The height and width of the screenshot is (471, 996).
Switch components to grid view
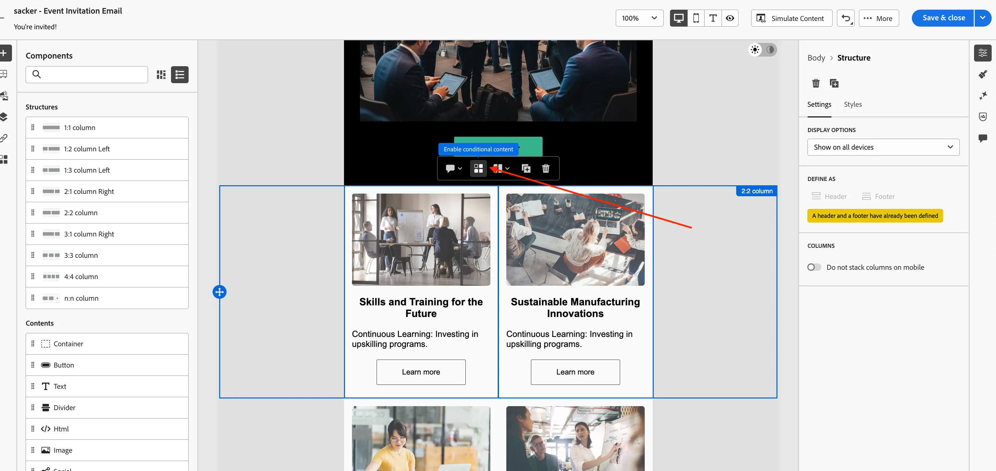[x=161, y=75]
